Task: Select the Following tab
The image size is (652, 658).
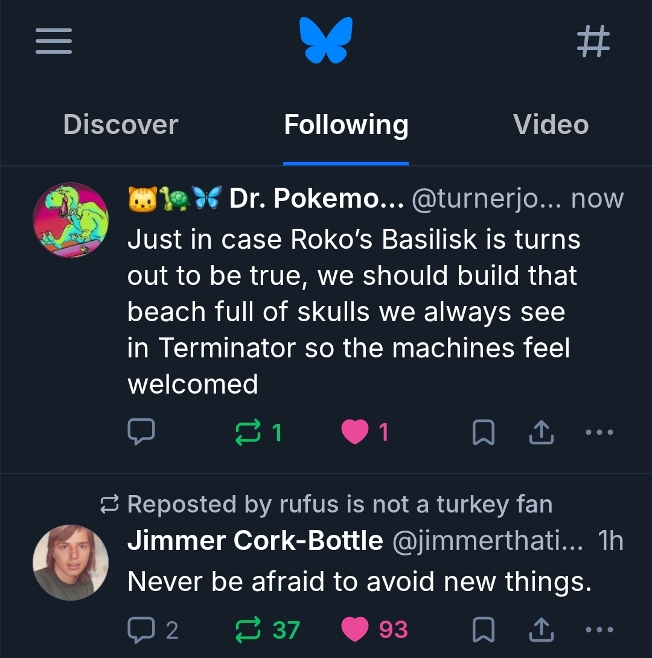Action: (x=346, y=125)
